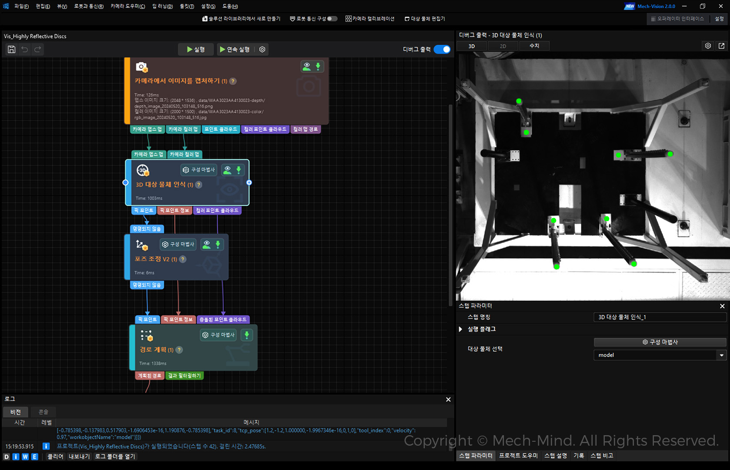
Task: Open 대상 물체 편집기
Action: 425,19
